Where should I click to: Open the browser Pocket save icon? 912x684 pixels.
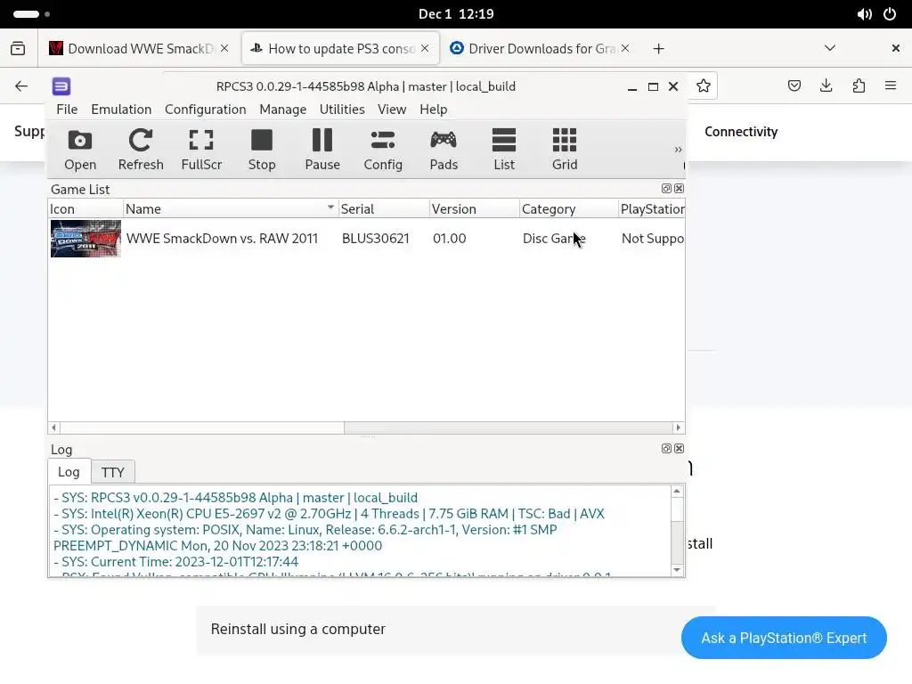[x=794, y=86]
